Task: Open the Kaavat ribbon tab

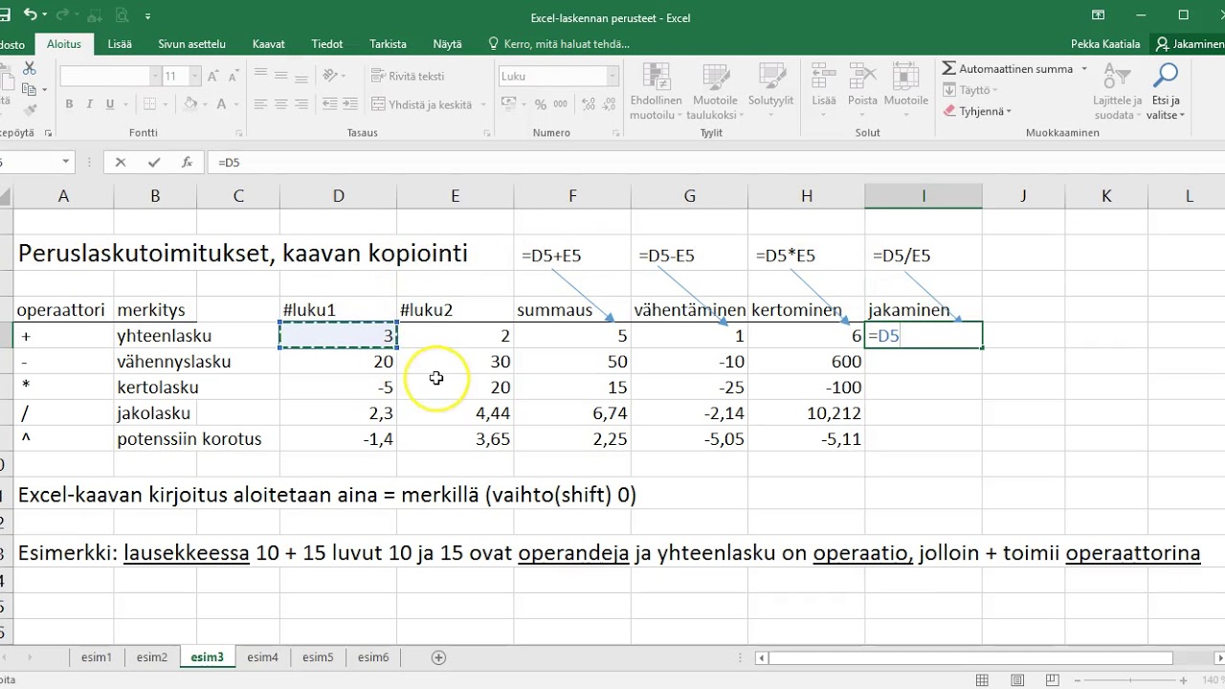Action: (x=268, y=44)
